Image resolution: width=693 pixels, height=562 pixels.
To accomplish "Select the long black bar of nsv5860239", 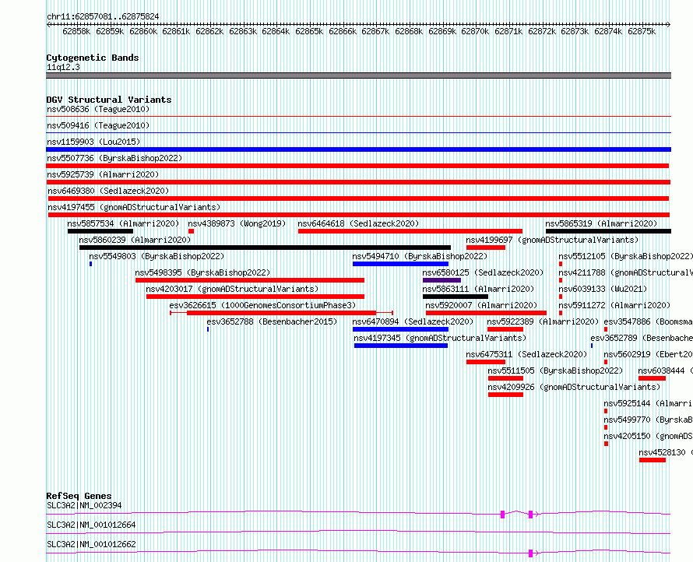I will tap(265, 248).
